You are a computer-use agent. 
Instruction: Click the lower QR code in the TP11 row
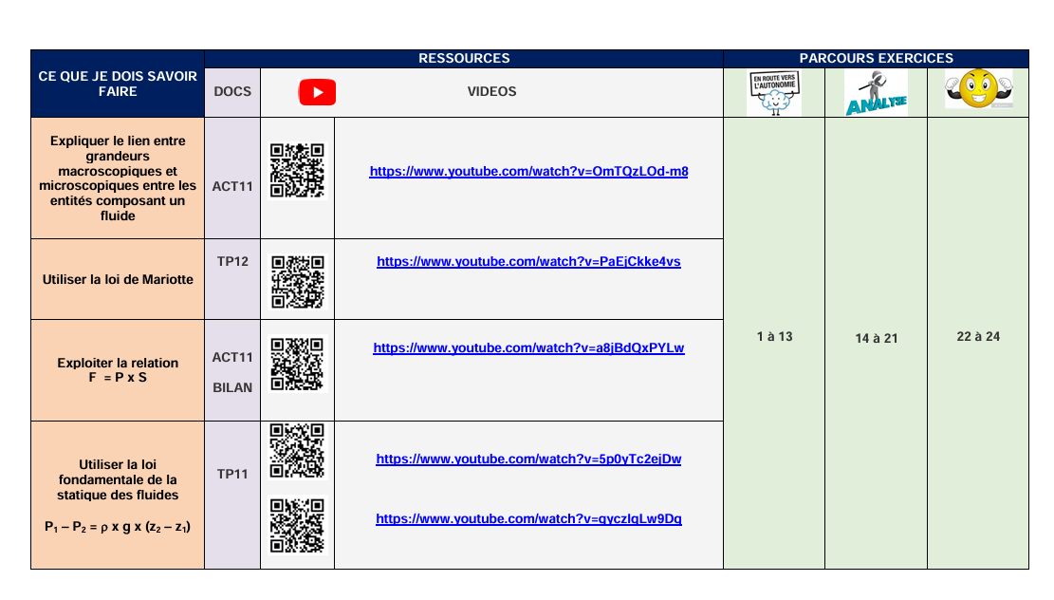297,526
